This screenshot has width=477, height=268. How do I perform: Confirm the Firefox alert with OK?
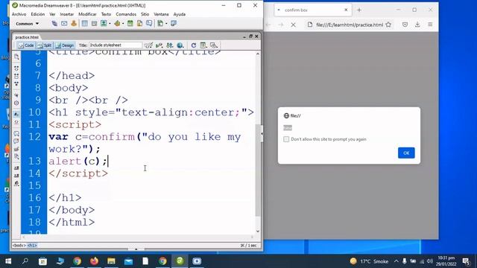[x=406, y=153]
